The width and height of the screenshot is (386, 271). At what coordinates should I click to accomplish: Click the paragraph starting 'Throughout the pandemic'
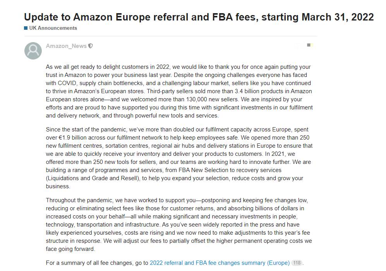(x=179, y=225)
